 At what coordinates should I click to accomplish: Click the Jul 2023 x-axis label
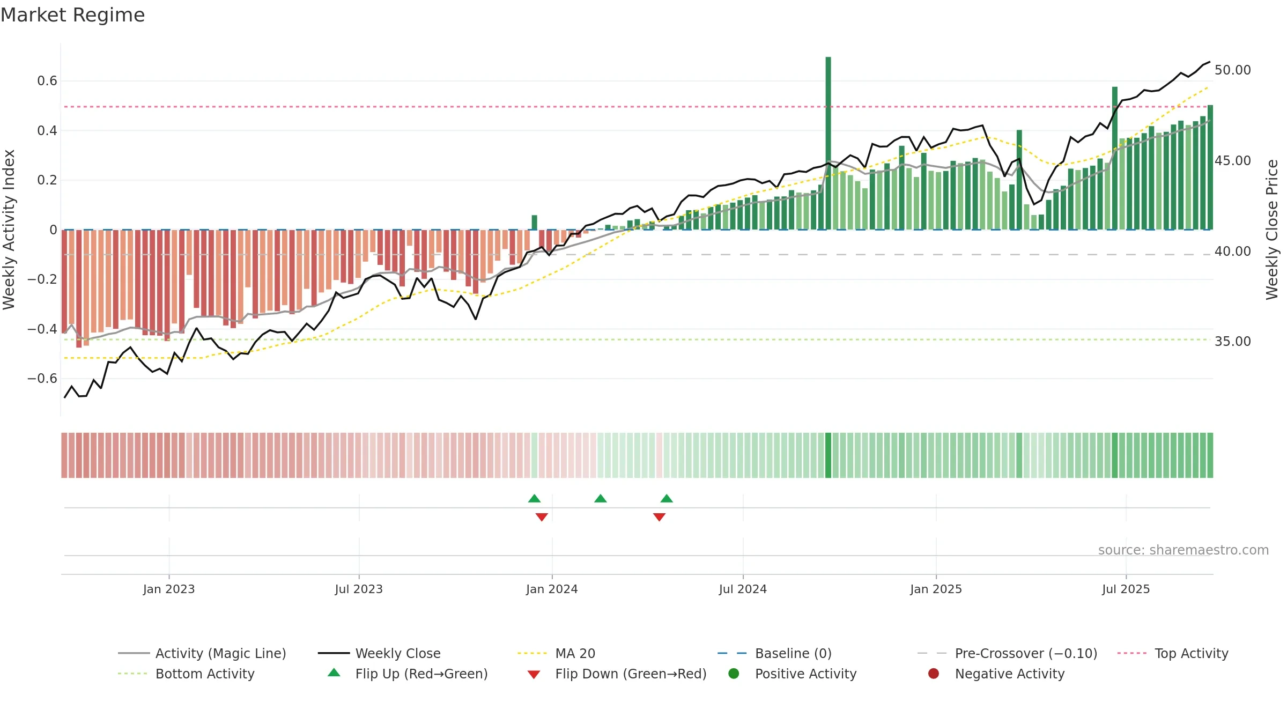[x=359, y=589]
